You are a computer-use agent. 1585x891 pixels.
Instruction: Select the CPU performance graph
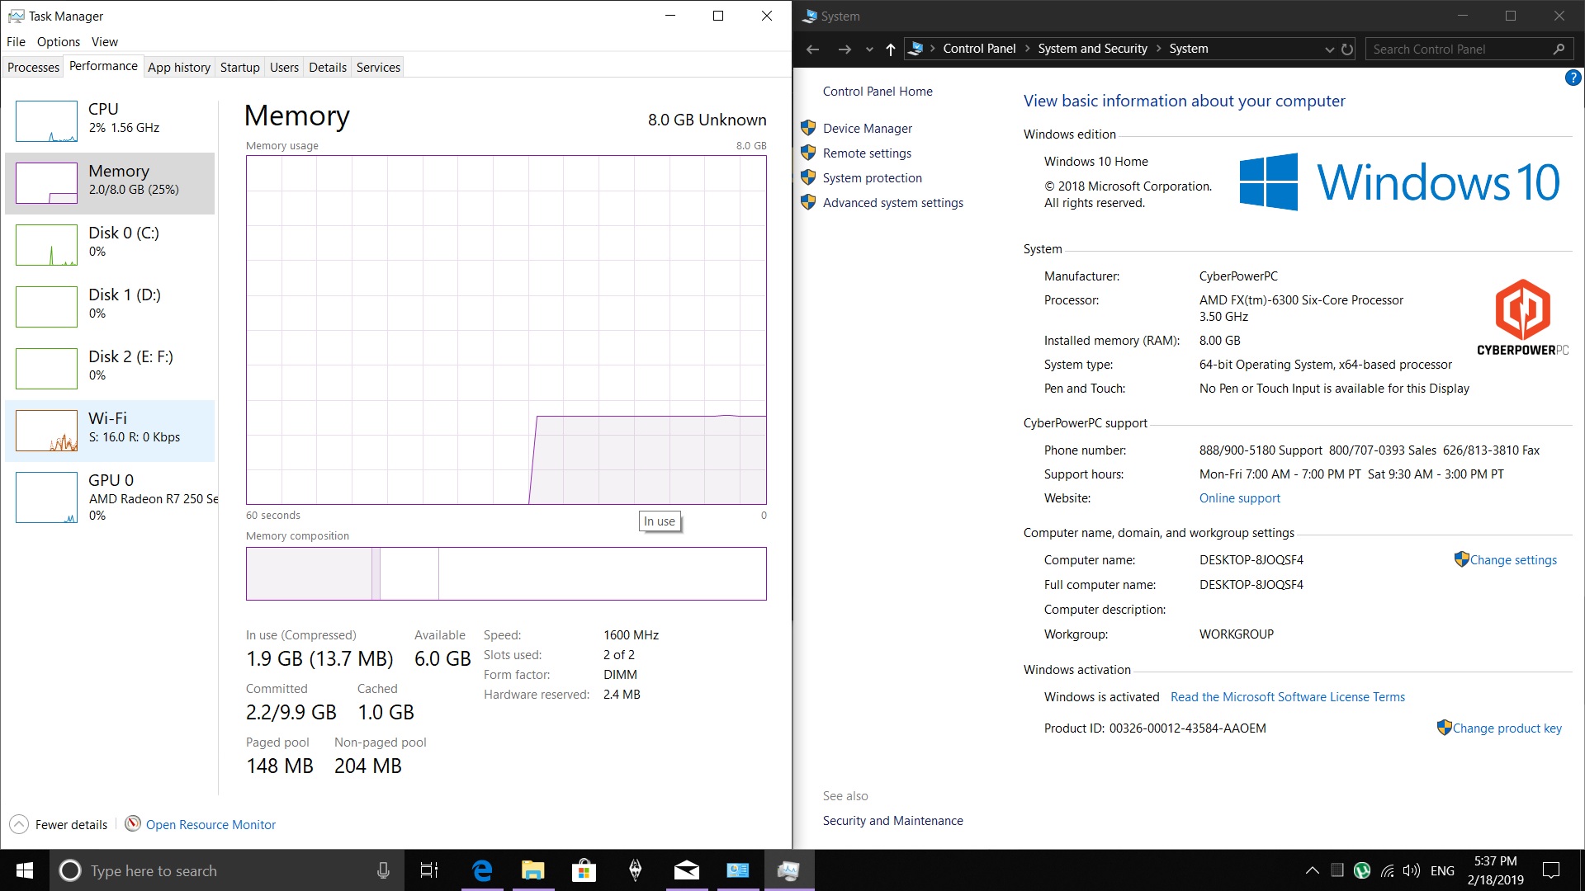[47, 121]
